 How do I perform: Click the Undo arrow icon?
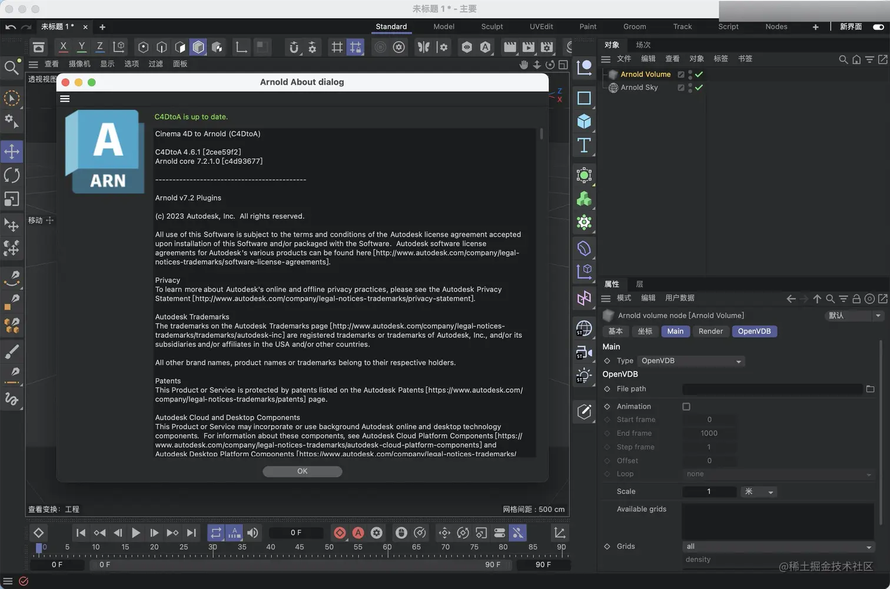[x=11, y=27]
